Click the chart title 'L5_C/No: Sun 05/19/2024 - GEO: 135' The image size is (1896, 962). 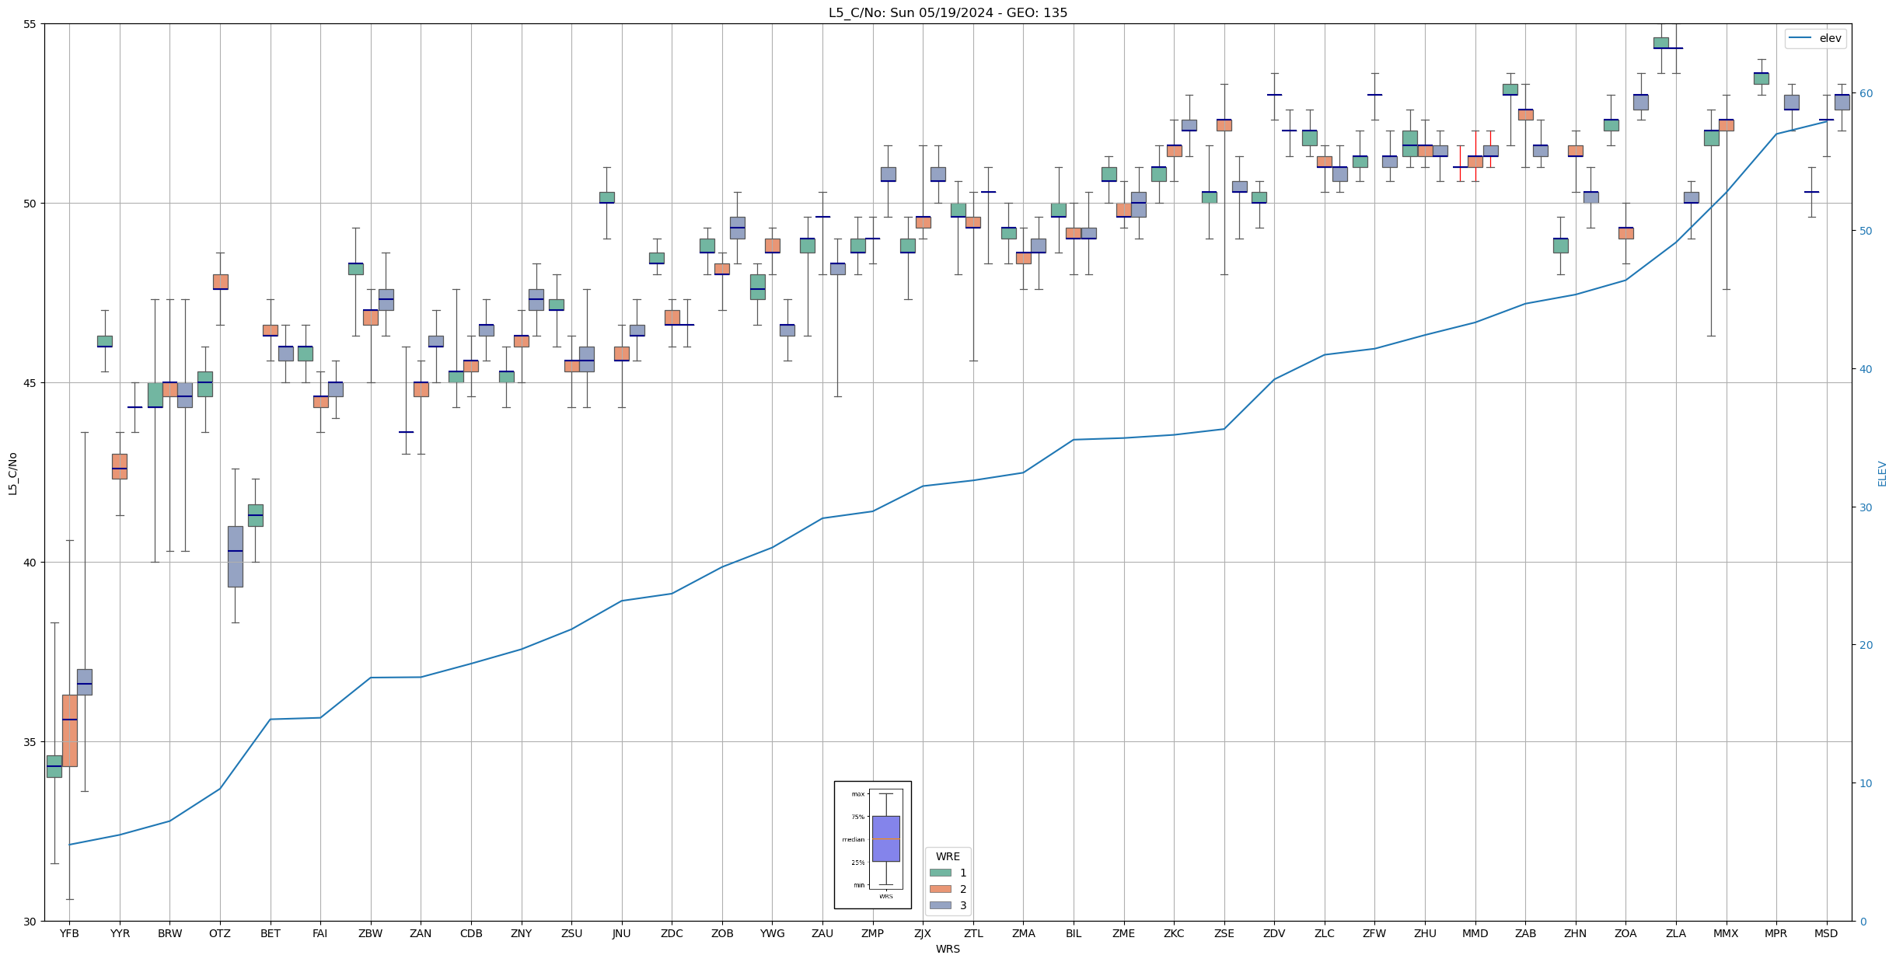click(948, 12)
